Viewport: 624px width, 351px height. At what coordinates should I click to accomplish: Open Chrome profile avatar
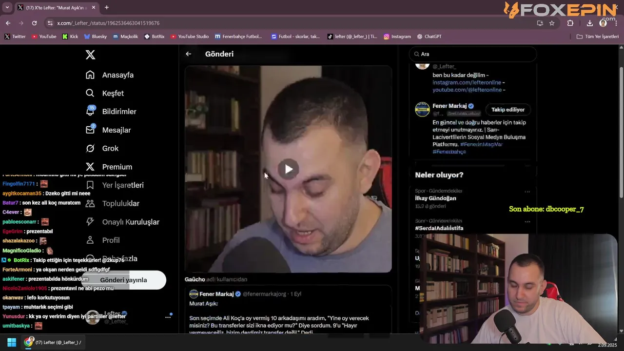pyautogui.click(x=603, y=23)
